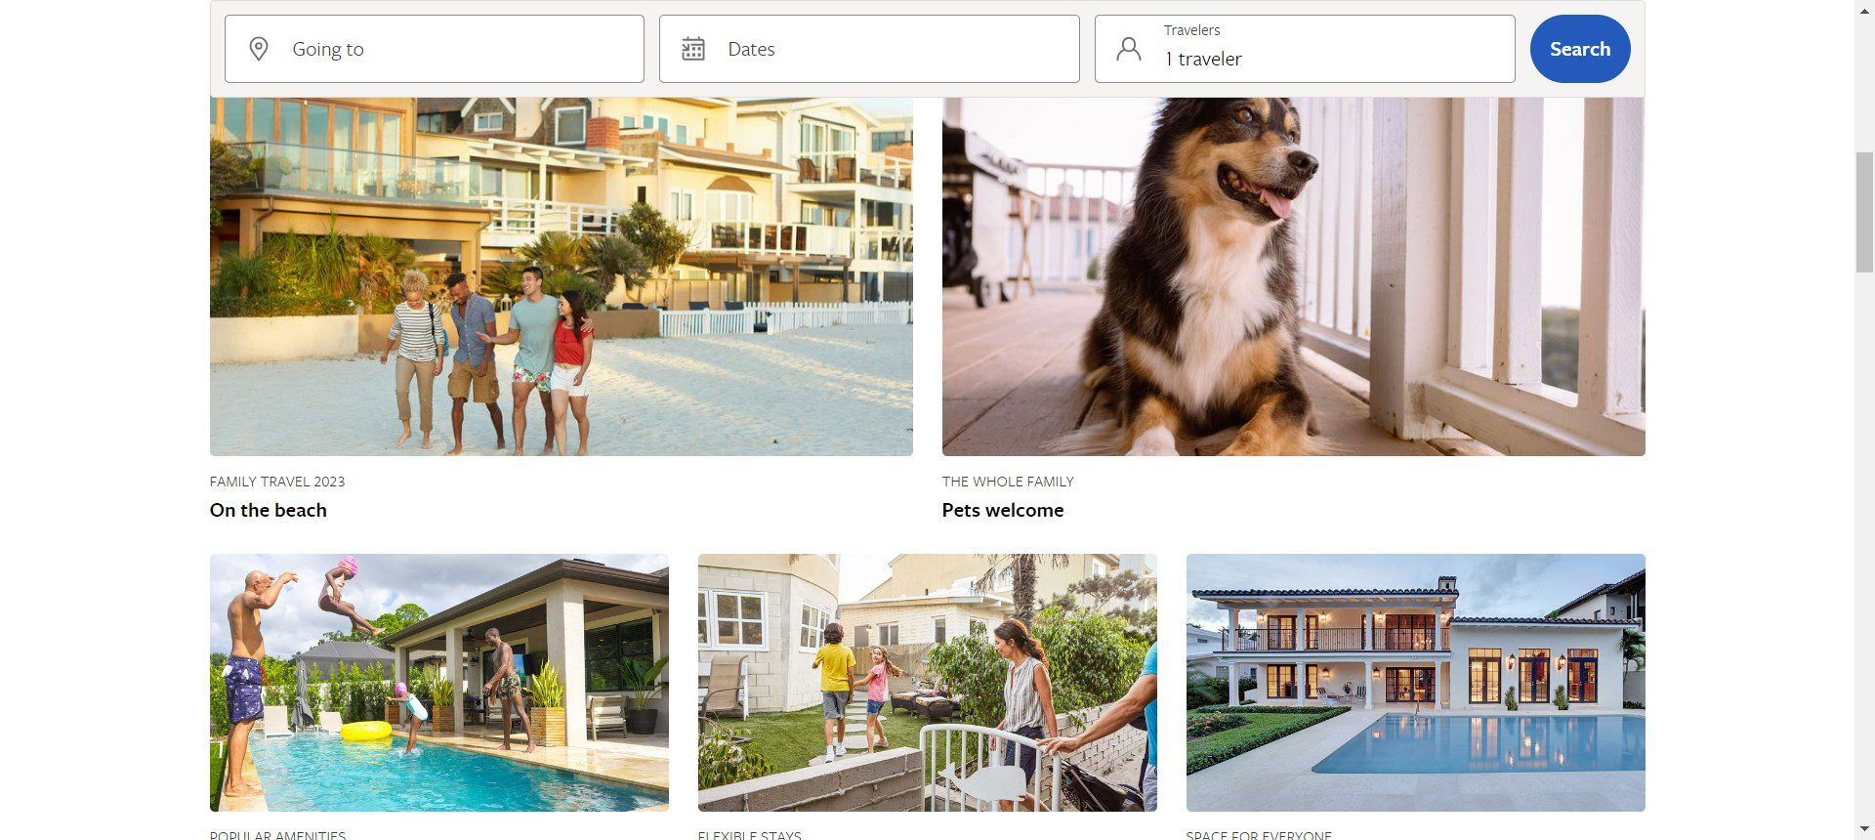Click the vertical scrollbar thumb
The image size is (1875, 840).
click(1864, 213)
